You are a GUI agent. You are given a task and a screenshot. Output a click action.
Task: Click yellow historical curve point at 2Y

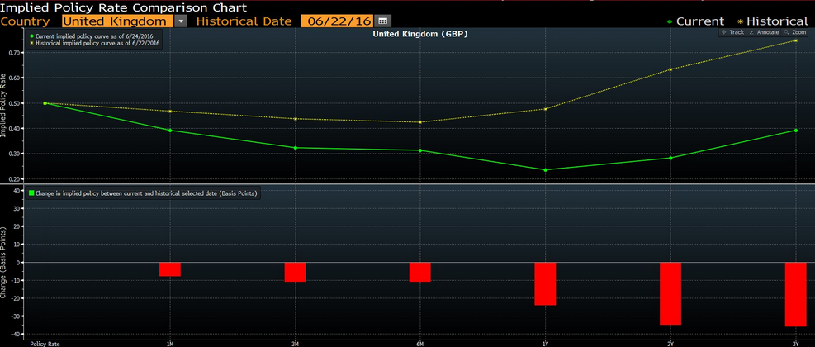click(x=670, y=69)
